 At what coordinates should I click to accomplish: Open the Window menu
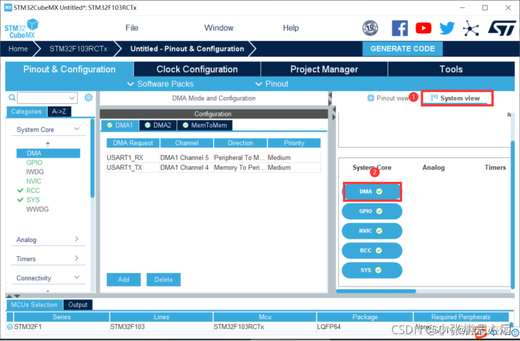point(219,28)
